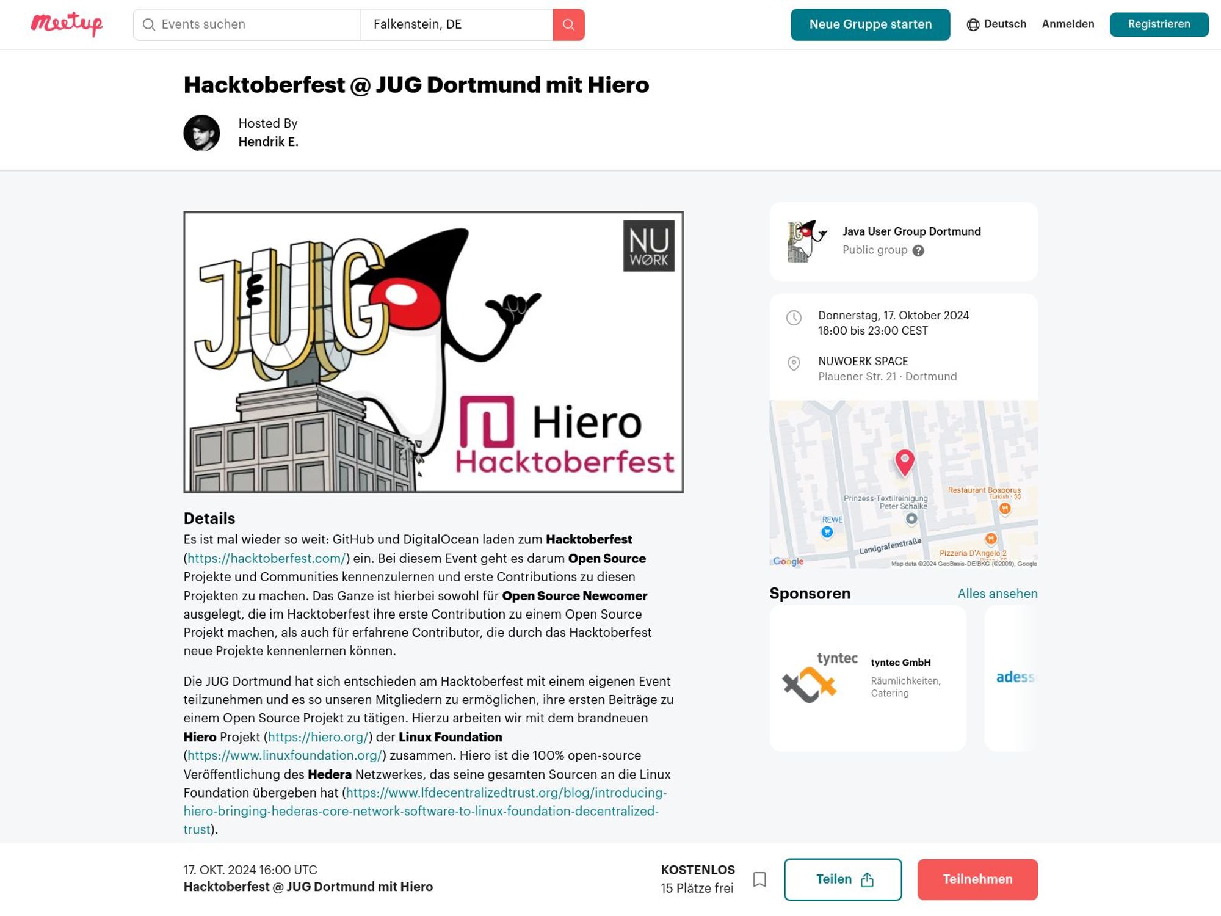Toggle the bookmark save event icon

[759, 879]
